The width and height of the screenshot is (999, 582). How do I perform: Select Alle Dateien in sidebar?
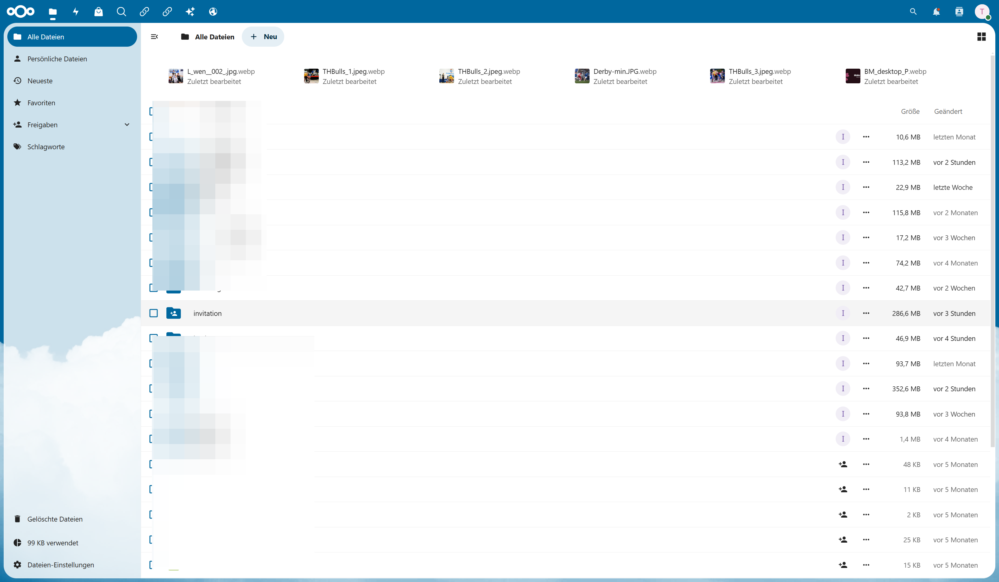pyautogui.click(x=72, y=37)
